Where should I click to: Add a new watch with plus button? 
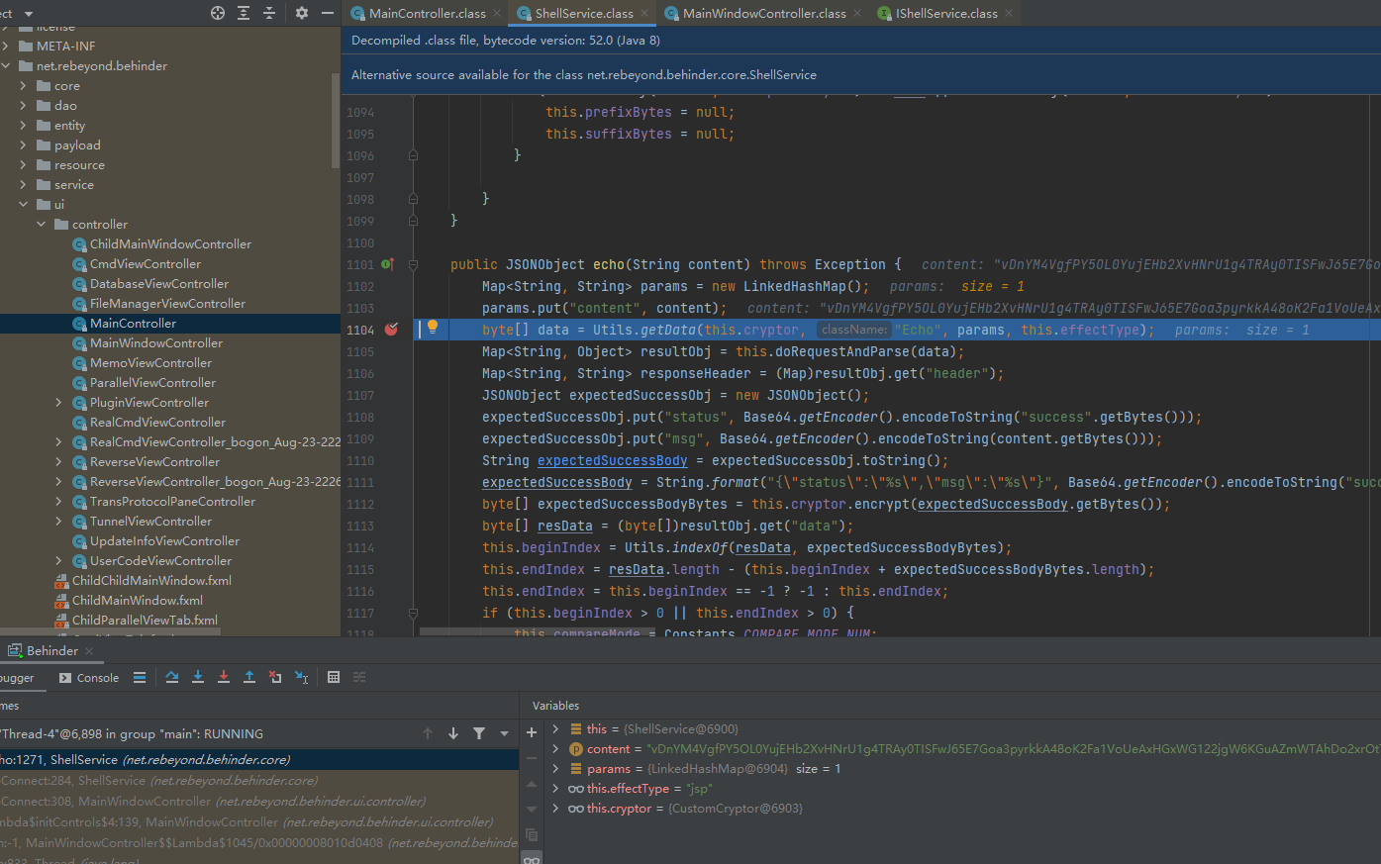[532, 732]
